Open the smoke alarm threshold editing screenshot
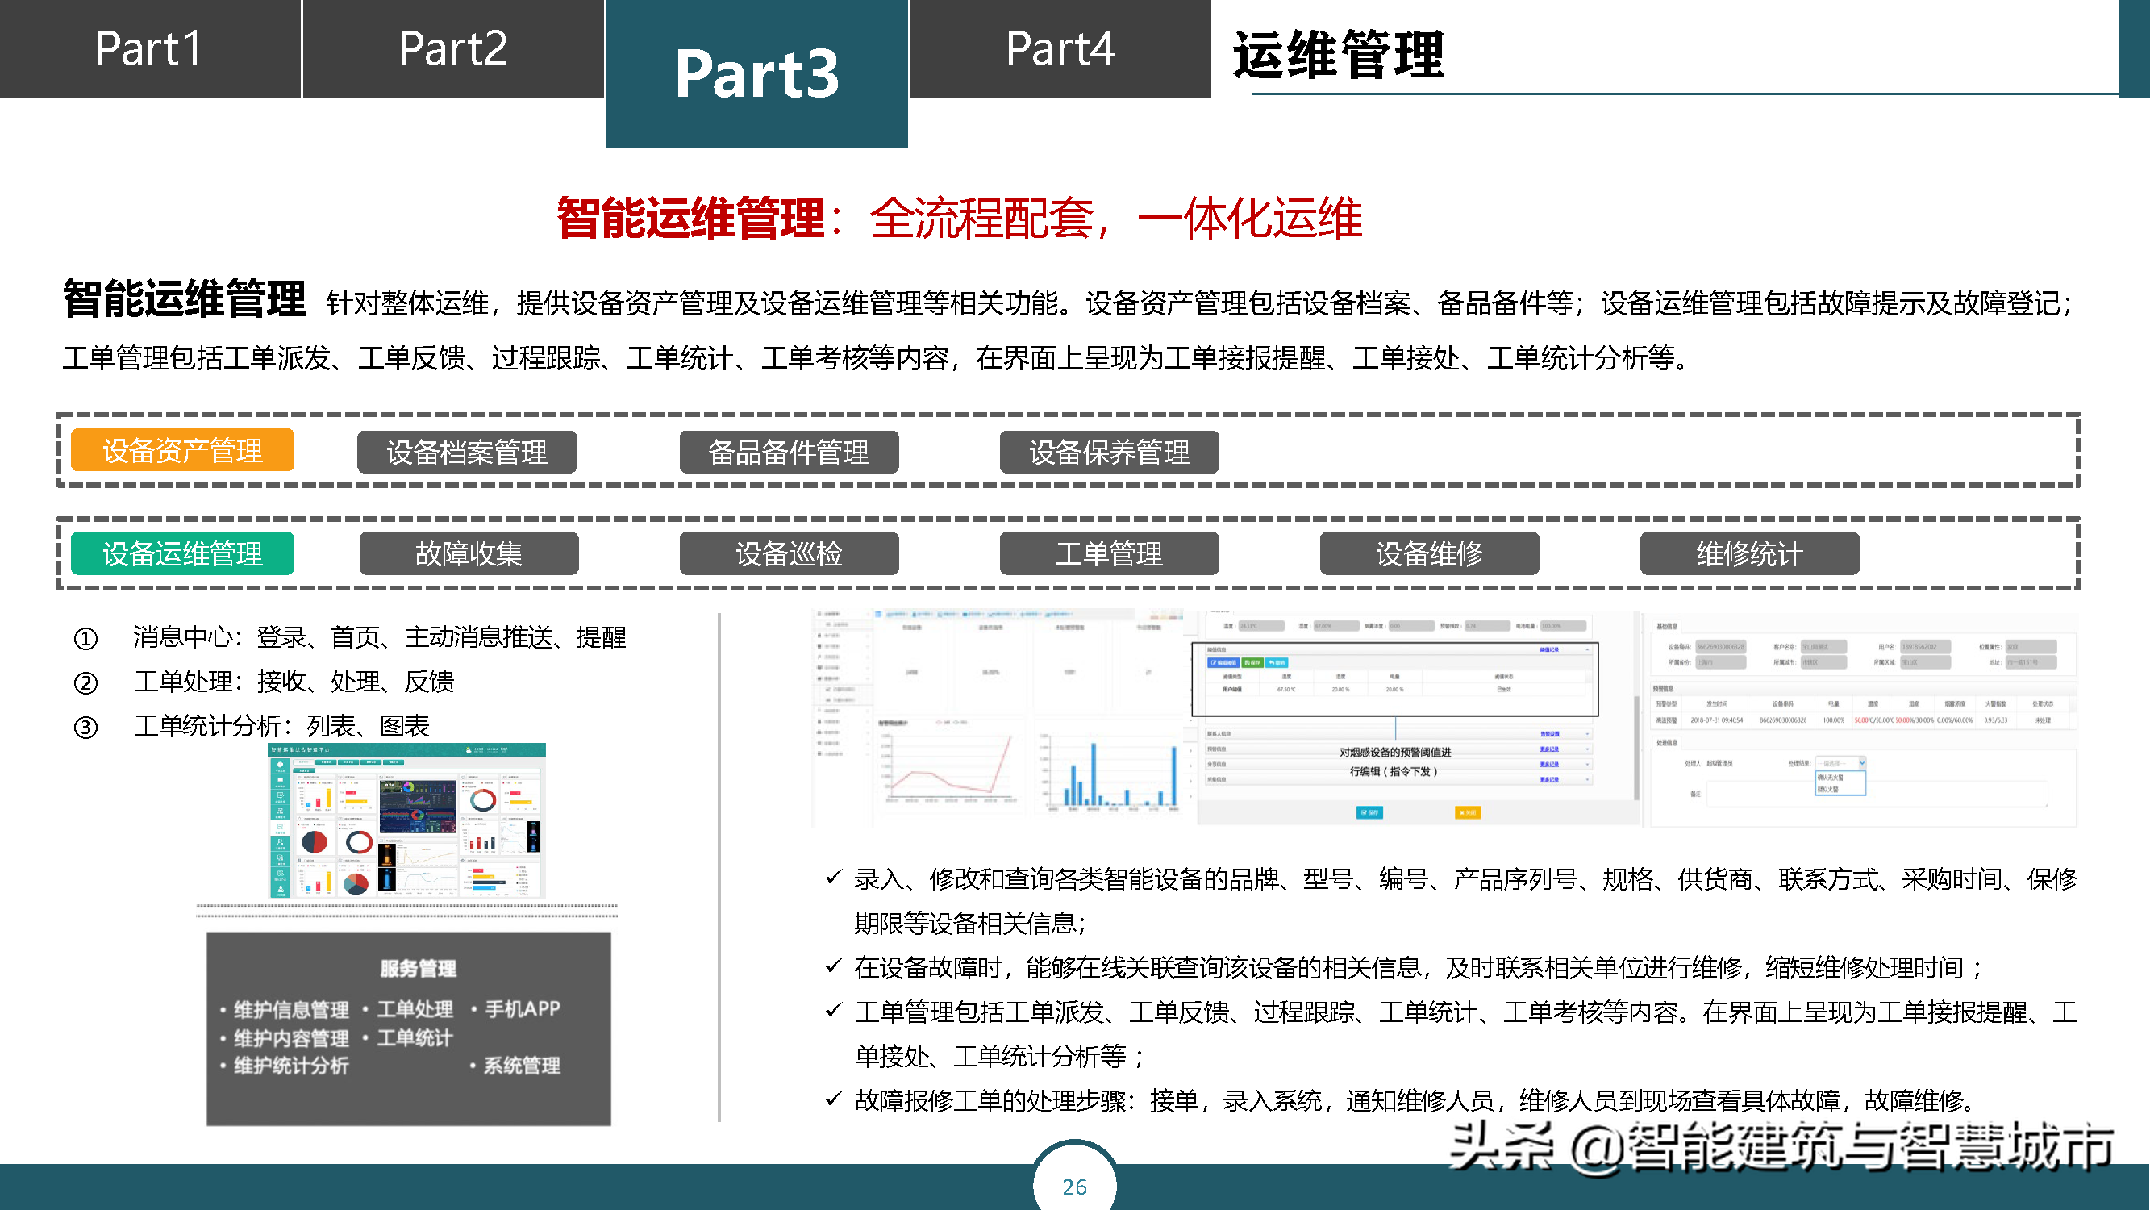2150x1210 pixels. point(1417,717)
